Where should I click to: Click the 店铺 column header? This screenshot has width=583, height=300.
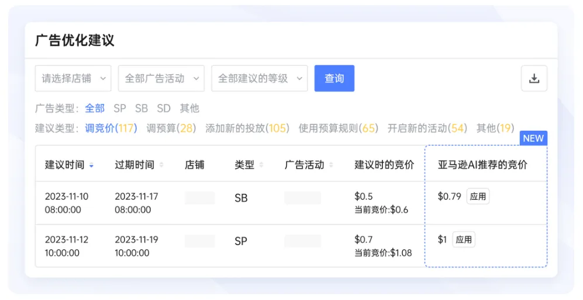click(195, 165)
